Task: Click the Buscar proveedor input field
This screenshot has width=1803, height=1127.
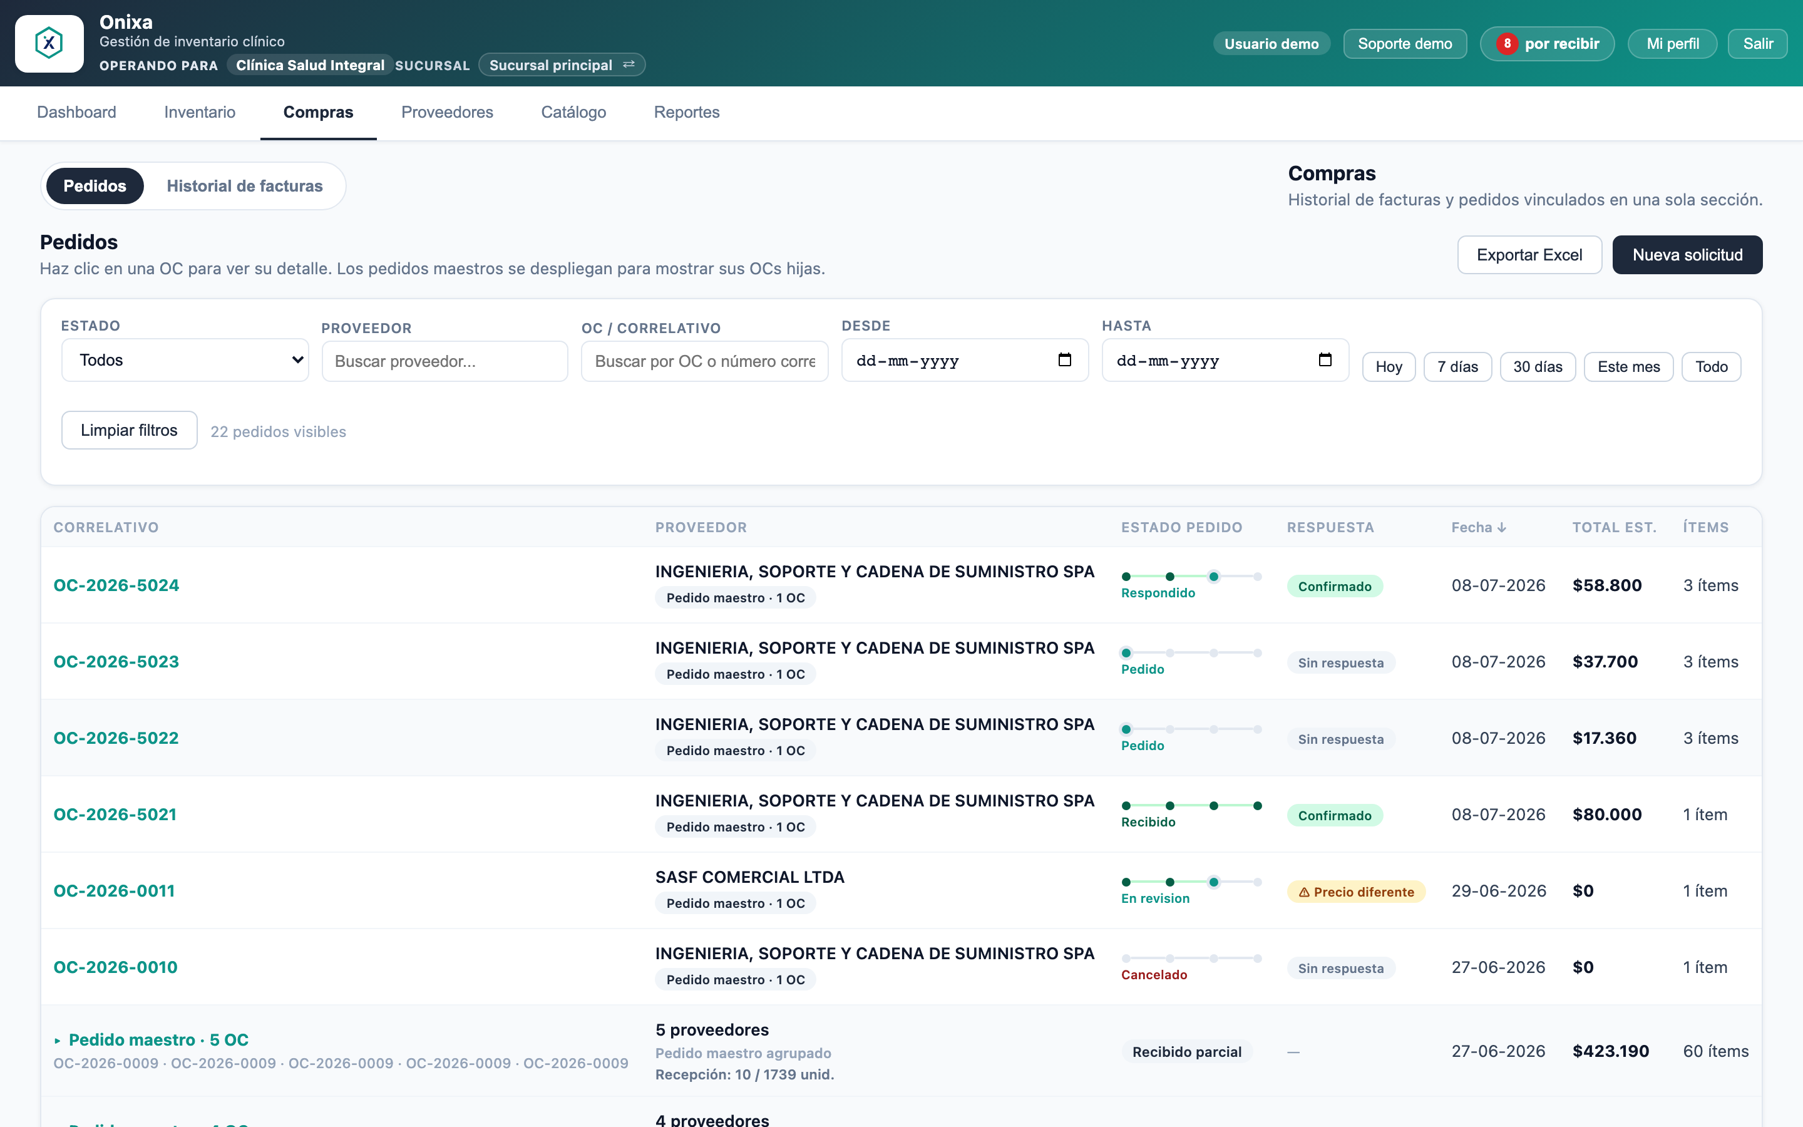Action: click(444, 361)
